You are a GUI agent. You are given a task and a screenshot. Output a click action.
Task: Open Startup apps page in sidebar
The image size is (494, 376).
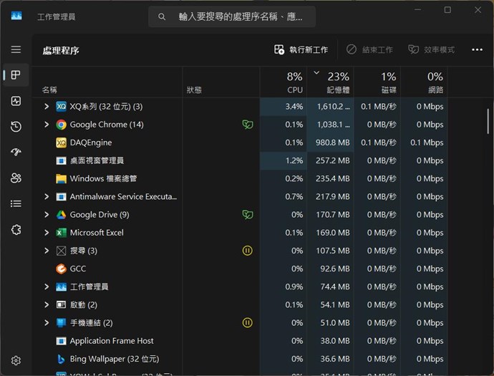[16, 153]
